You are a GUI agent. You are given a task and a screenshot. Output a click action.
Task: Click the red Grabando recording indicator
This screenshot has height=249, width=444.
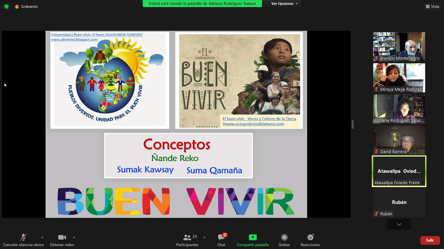click(x=17, y=6)
